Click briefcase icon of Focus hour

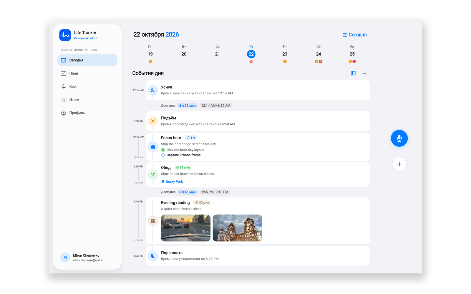(x=152, y=146)
